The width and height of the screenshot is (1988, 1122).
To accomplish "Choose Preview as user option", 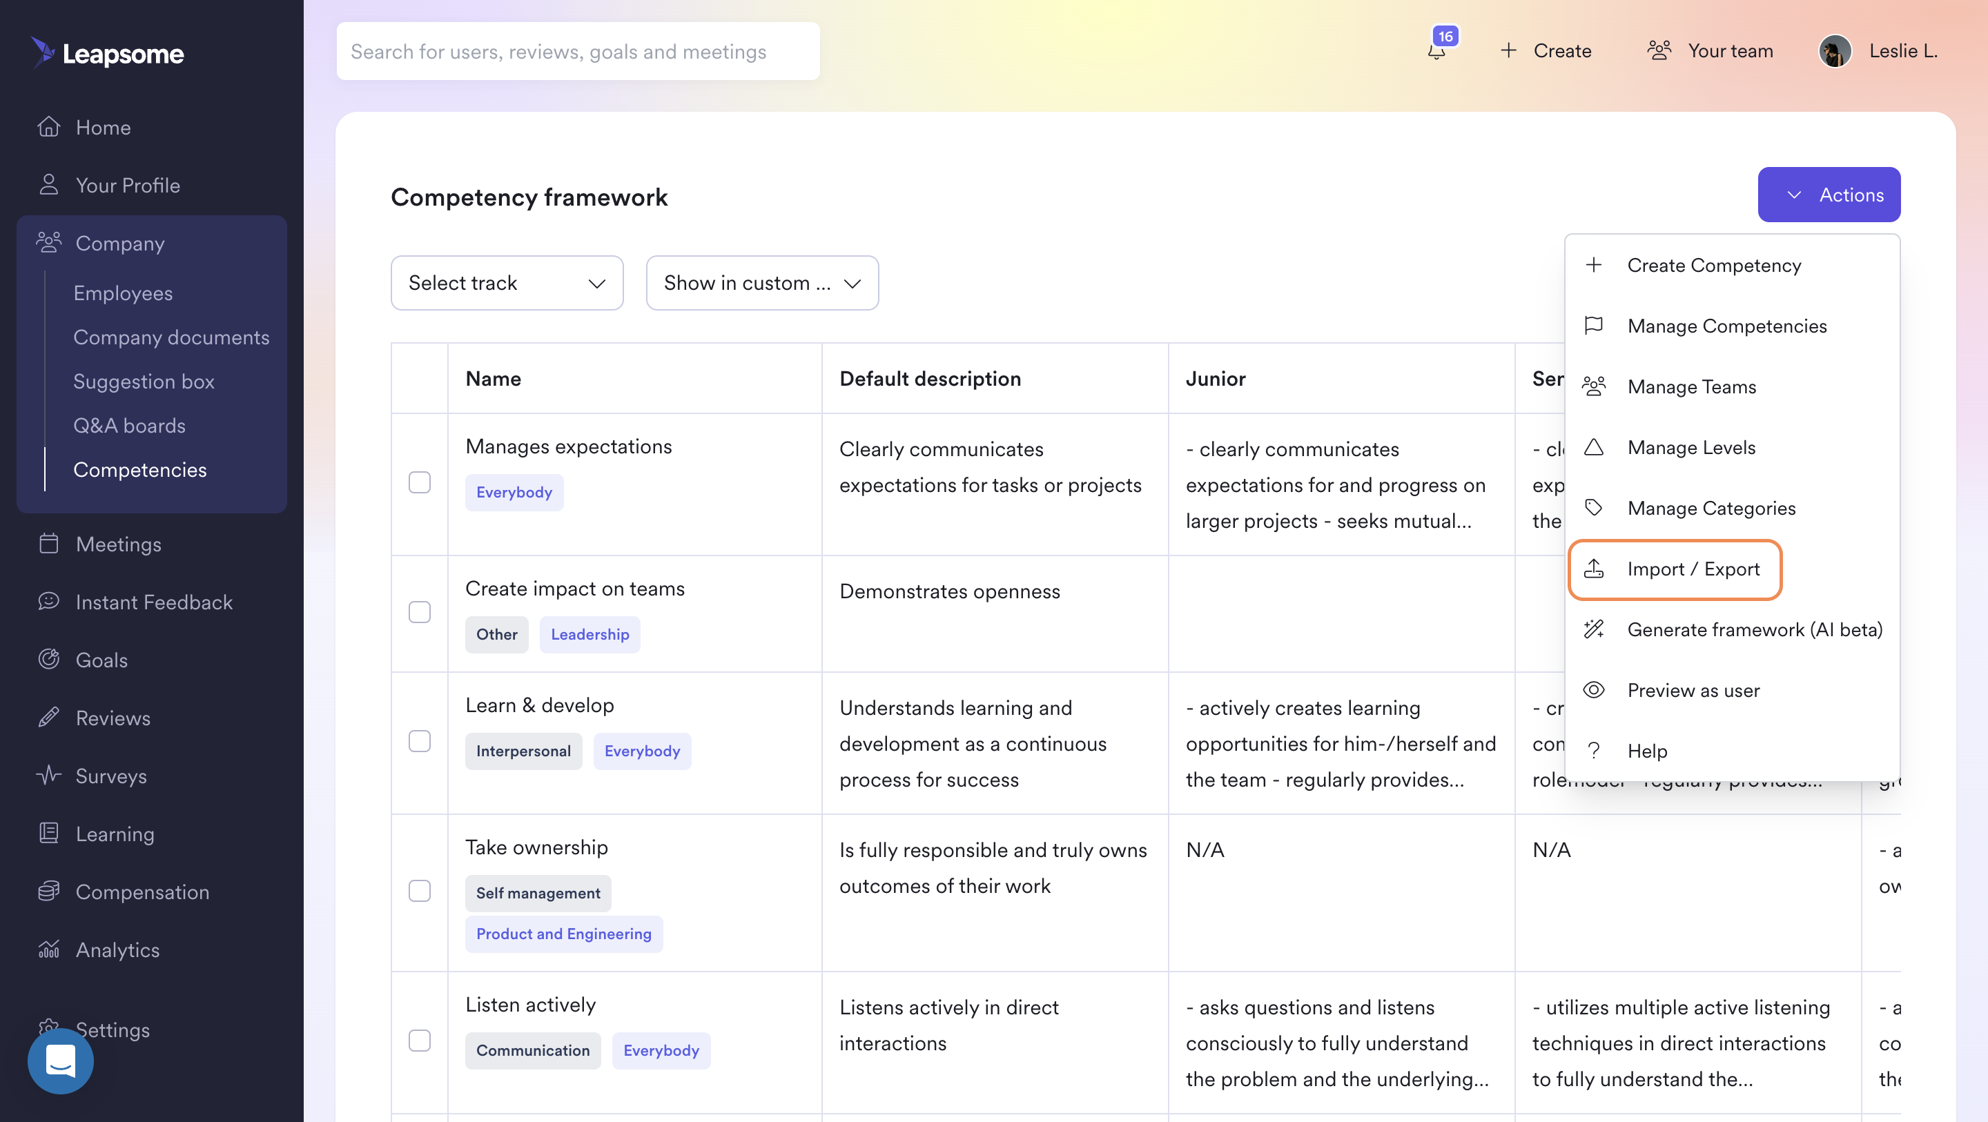I will click(1733, 690).
